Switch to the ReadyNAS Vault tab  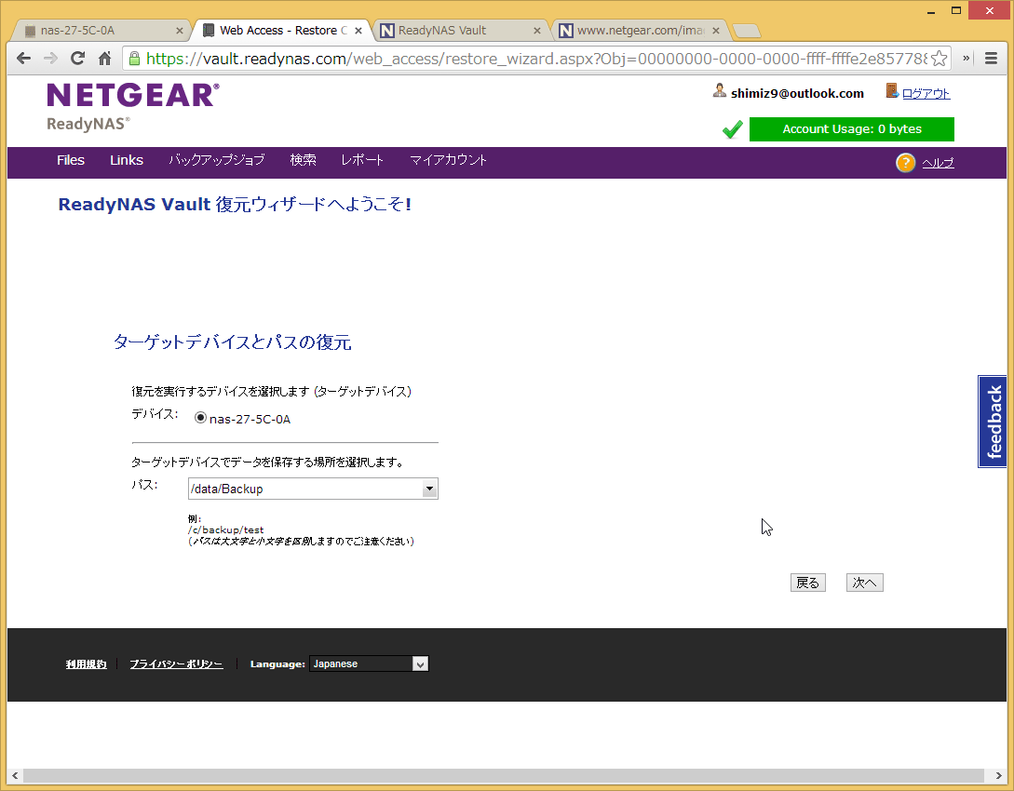[460, 31]
